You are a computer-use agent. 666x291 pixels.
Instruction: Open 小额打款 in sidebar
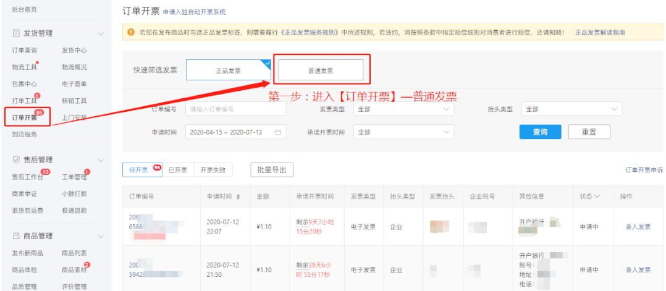tap(74, 194)
